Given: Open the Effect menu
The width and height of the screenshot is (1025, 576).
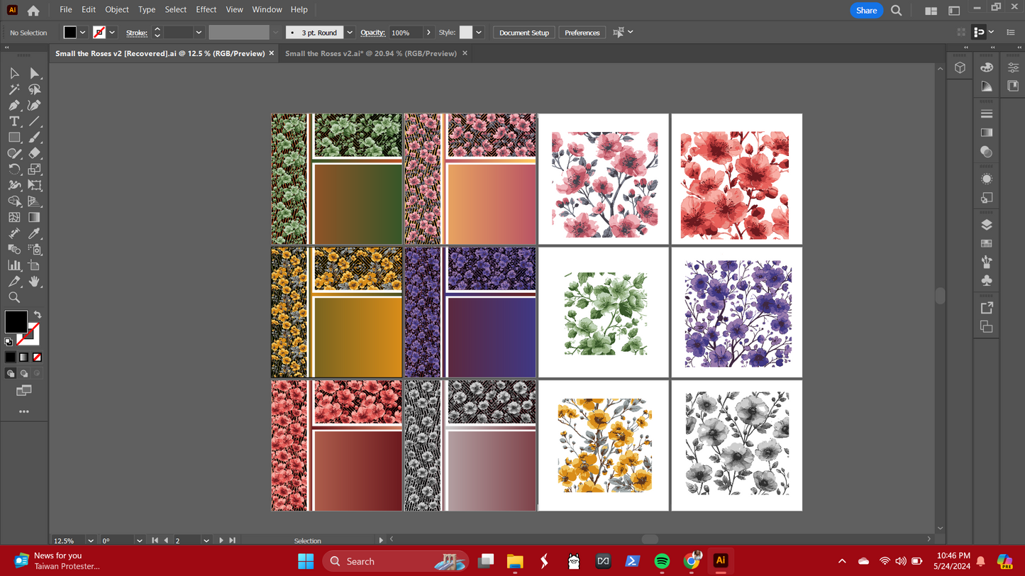Looking at the screenshot, I should [206, 9].
